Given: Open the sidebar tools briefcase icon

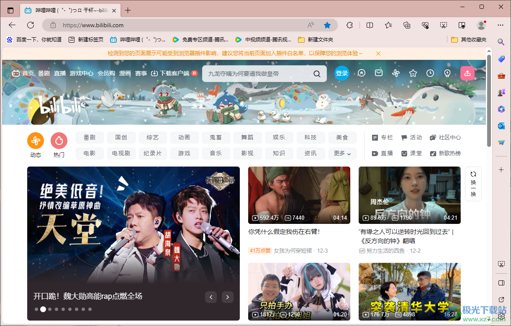Looking at the screenshot, I should click(501, 76).
